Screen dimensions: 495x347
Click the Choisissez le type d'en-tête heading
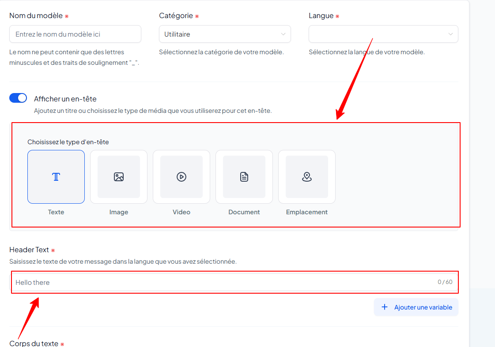(68, 142)
